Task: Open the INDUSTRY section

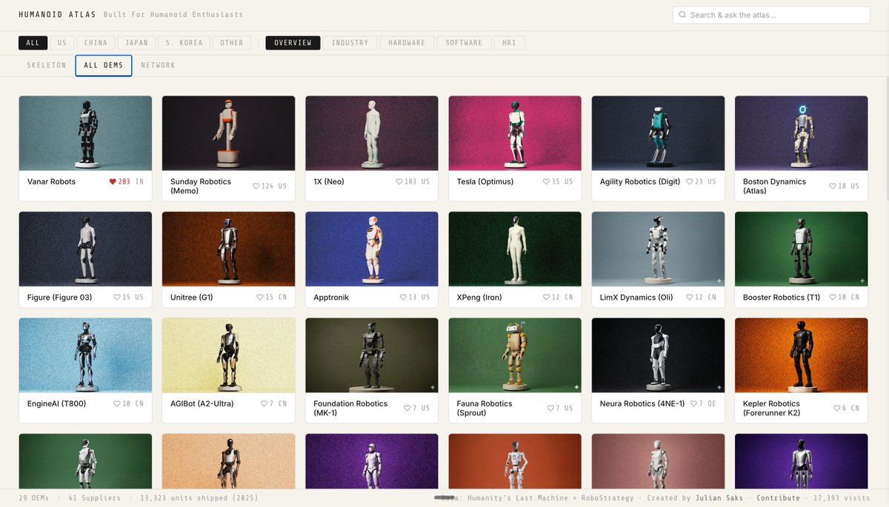Action: [x=350, y=43]
